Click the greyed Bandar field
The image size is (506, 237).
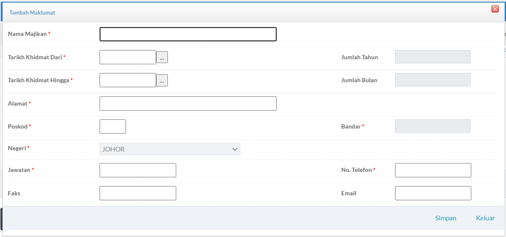pyautogui.click(x=432, y=126)
